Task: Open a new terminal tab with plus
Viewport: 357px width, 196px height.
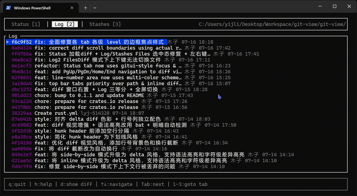Action: point(85,8)
